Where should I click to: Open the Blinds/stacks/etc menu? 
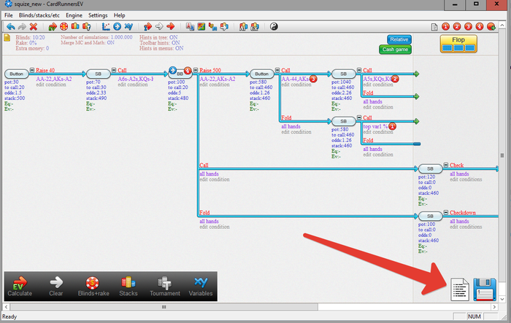coord(39,15)
